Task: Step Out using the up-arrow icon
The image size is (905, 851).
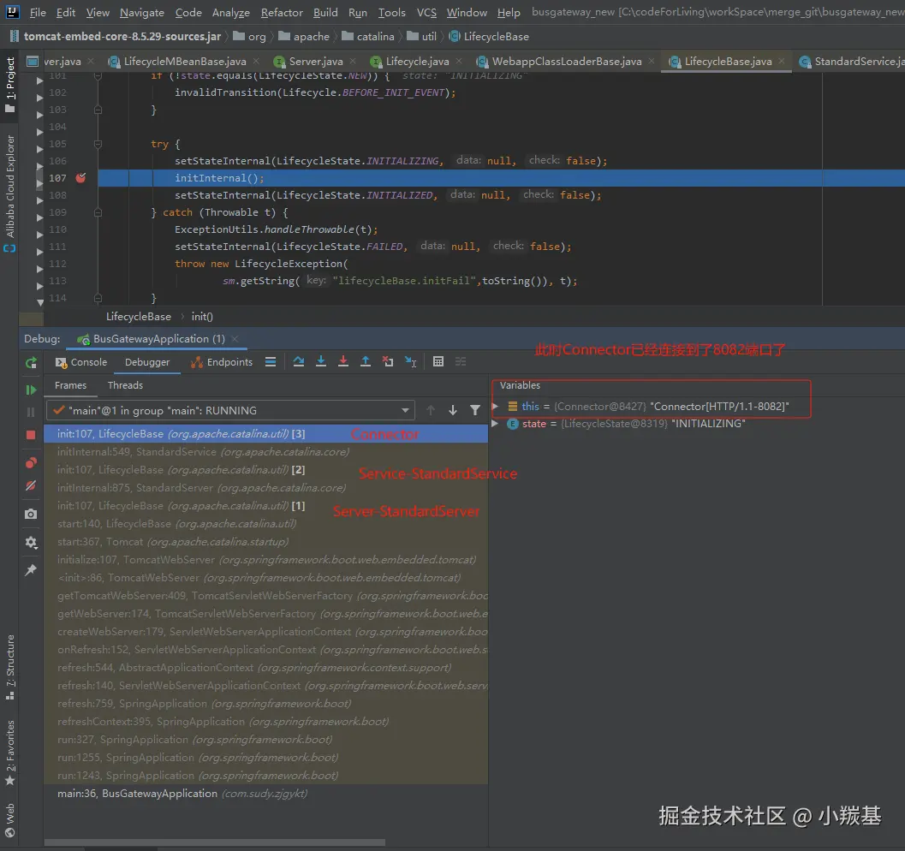Action: click(366, 362)
